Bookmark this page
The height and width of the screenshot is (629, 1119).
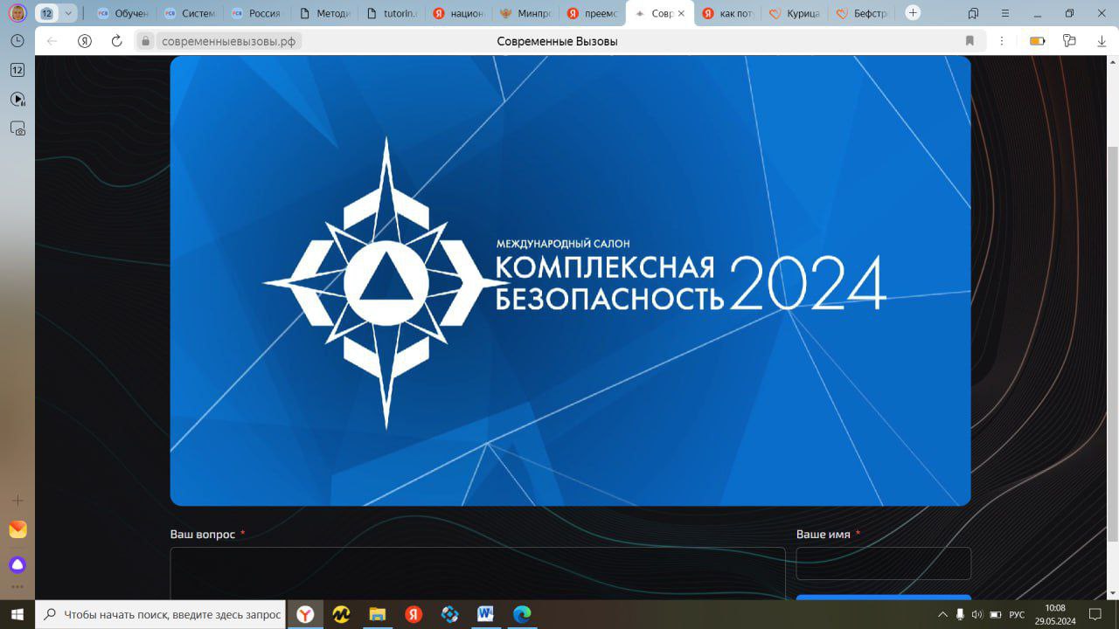(970, 41)
